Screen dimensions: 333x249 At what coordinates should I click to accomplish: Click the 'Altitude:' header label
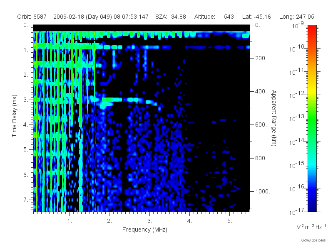point(205,17)
